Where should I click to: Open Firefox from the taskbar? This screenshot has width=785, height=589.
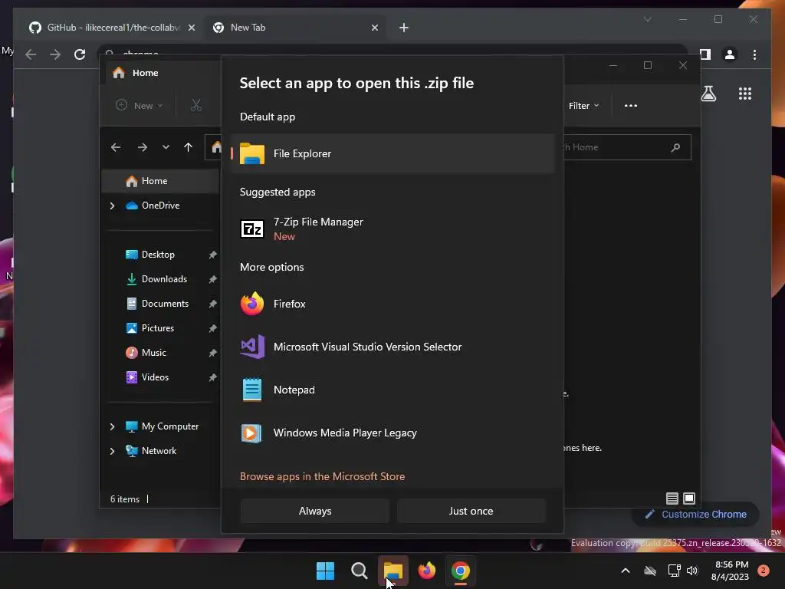[426, 571]
